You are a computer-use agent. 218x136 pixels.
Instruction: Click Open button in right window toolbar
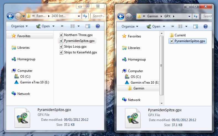[x=154, y=26]
